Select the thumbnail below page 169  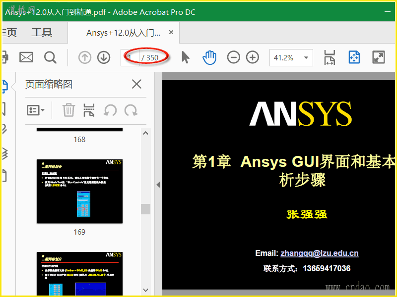[x=79, y=274]
